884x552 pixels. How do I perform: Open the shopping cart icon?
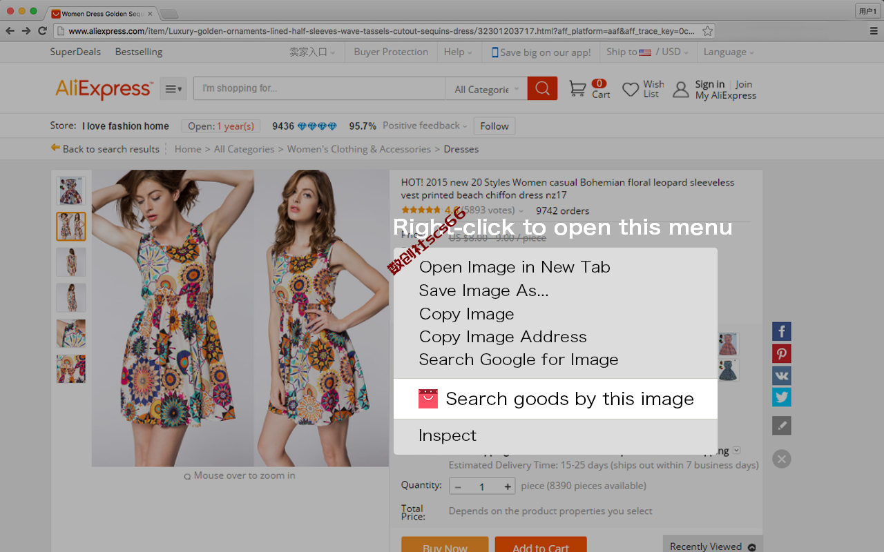pyautogui.click(x=577, y=88)
